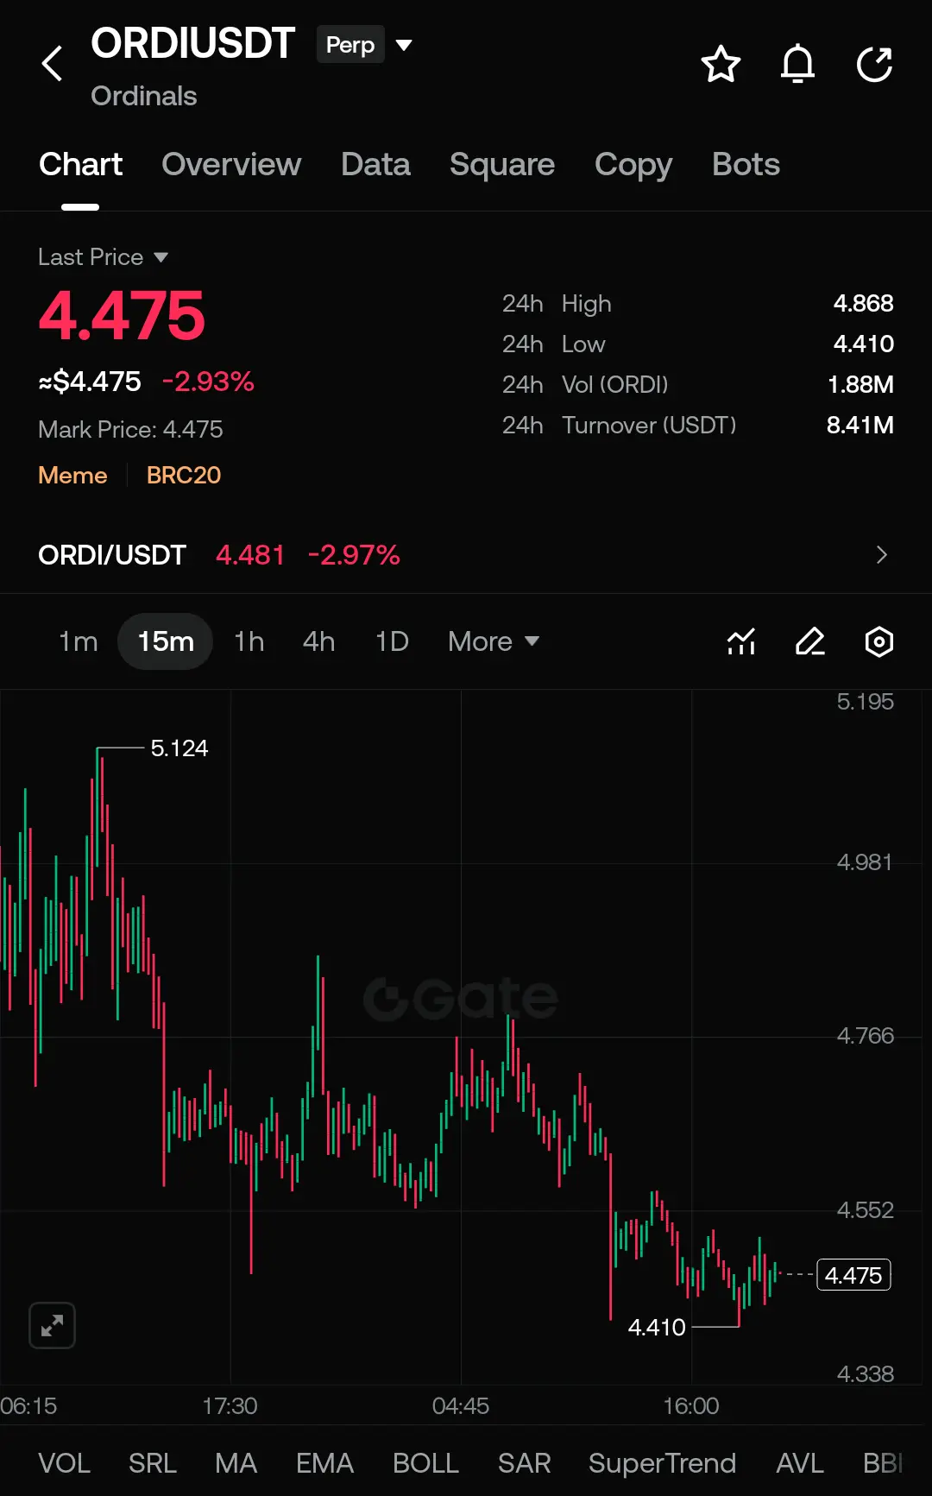Tap the 24h High value 4.868
This screenshot has width=932, height=1496.
click(x=863, y=304)
